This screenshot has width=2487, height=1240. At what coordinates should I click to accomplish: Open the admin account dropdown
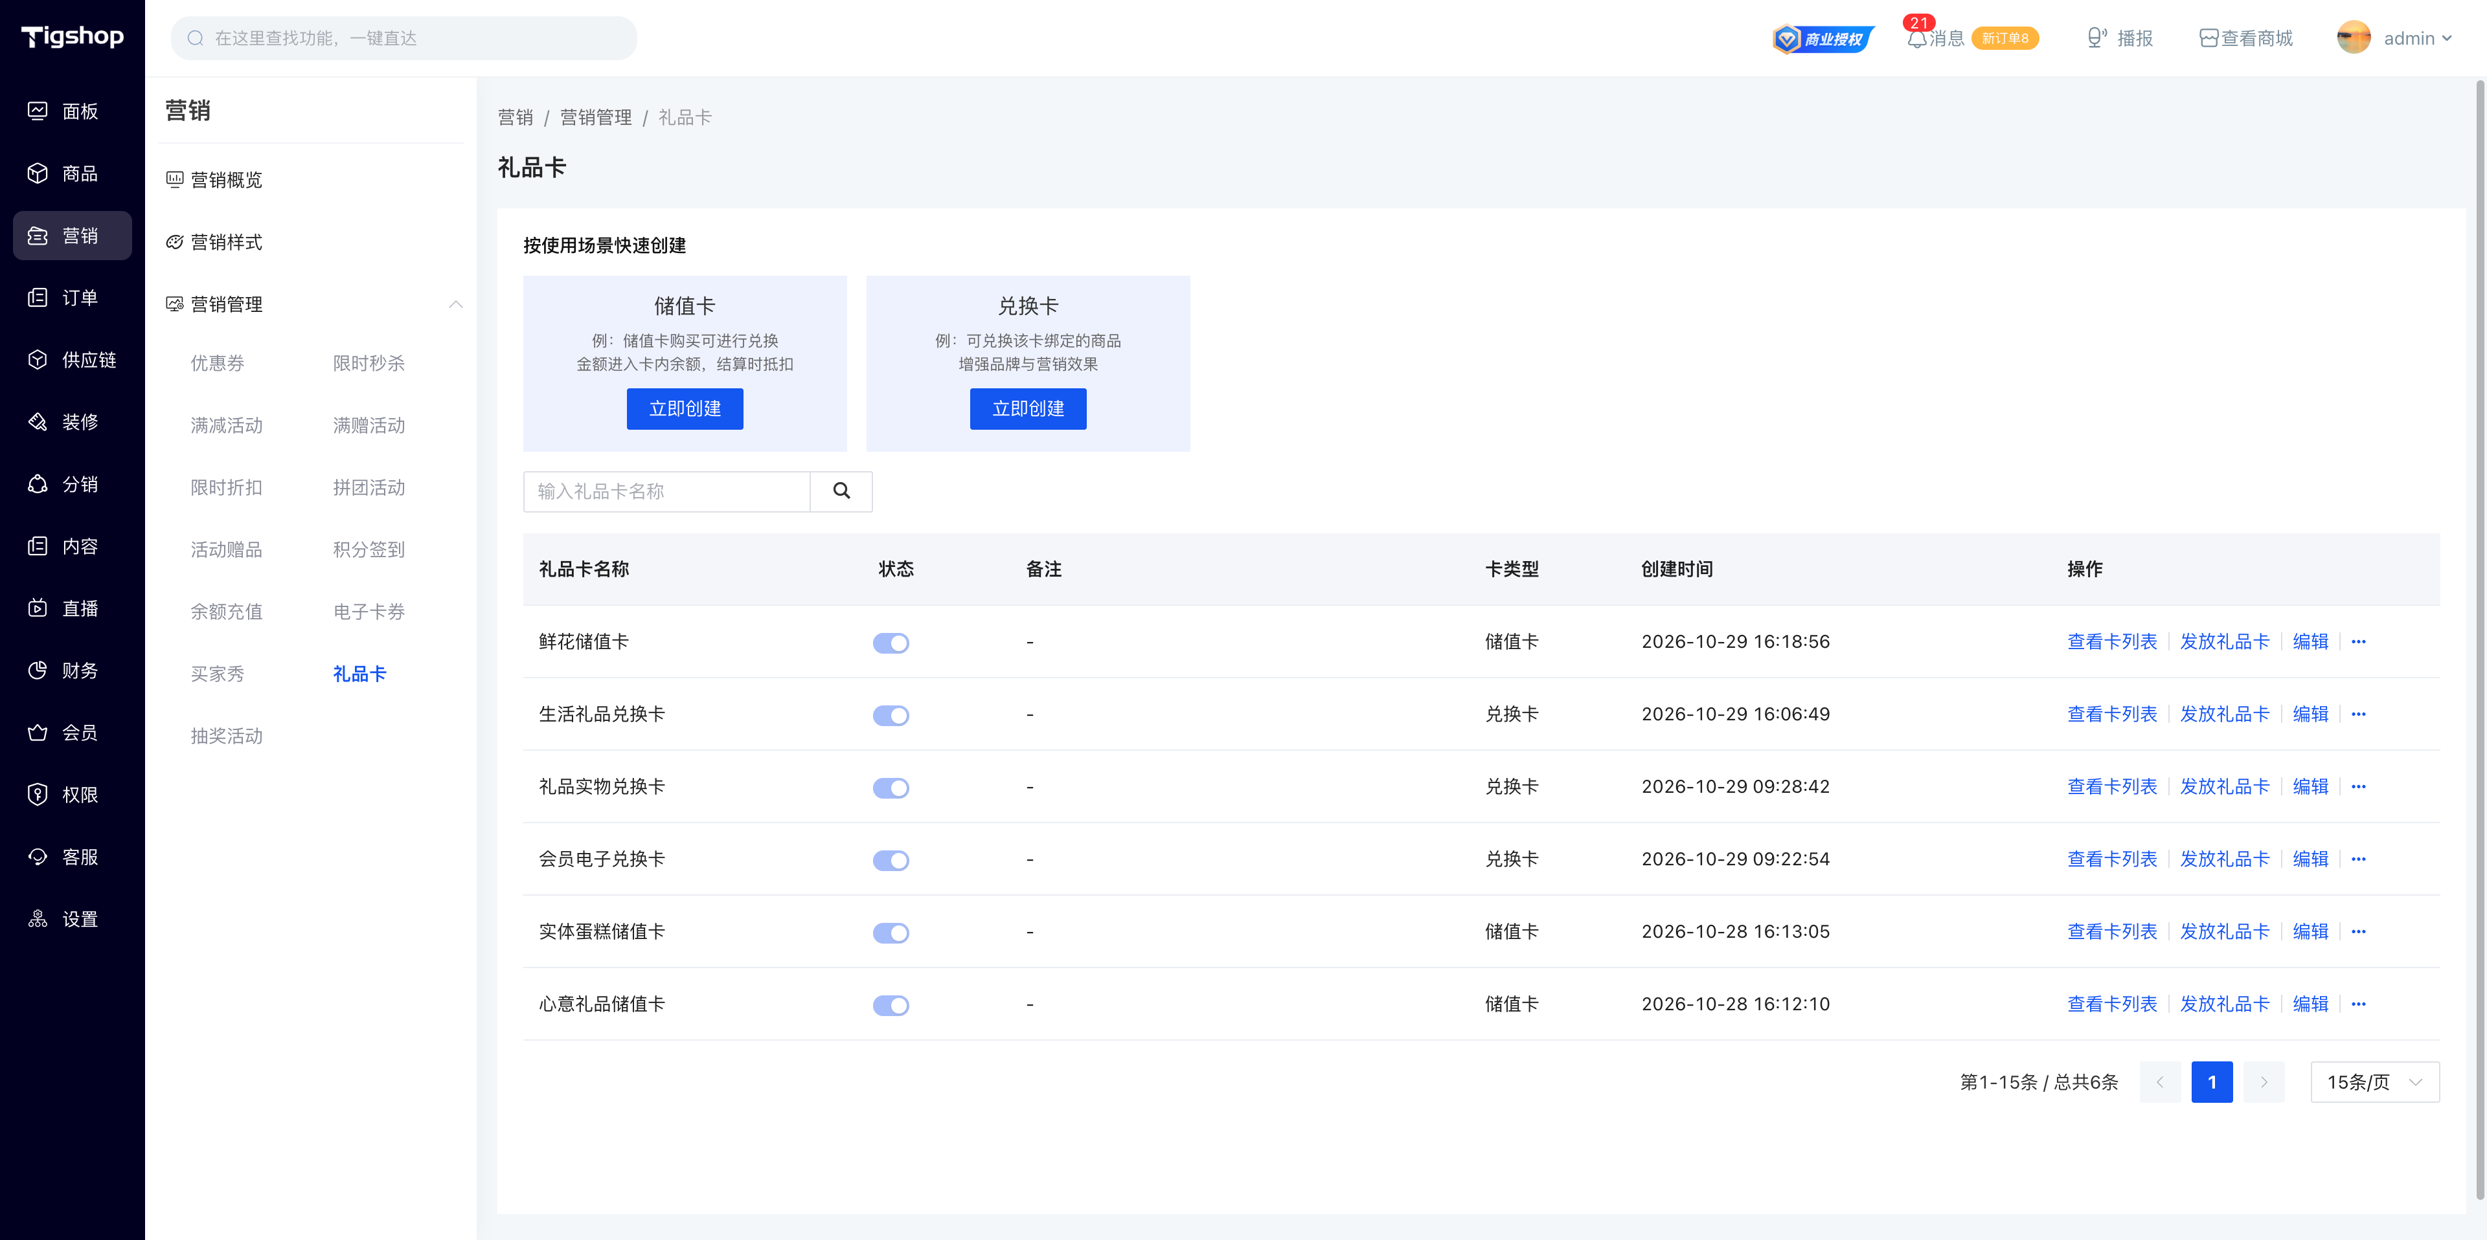point(2394,39)
